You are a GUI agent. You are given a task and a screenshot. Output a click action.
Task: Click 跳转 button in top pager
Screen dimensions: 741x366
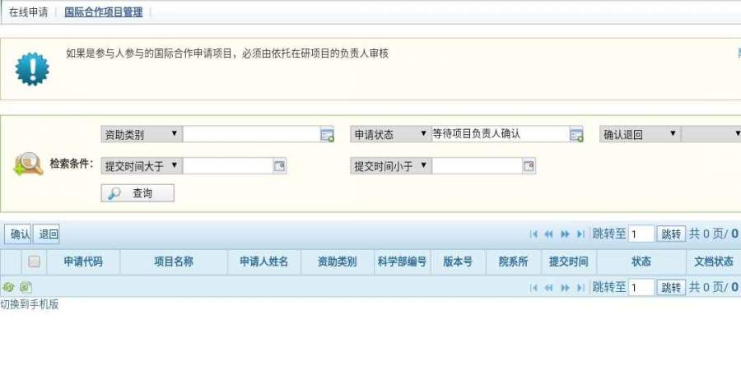tap(671, 234)
